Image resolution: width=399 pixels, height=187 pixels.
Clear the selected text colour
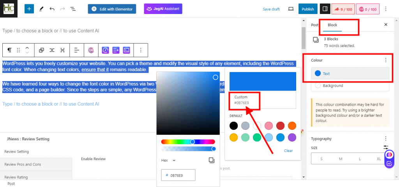tap(288, 151)
